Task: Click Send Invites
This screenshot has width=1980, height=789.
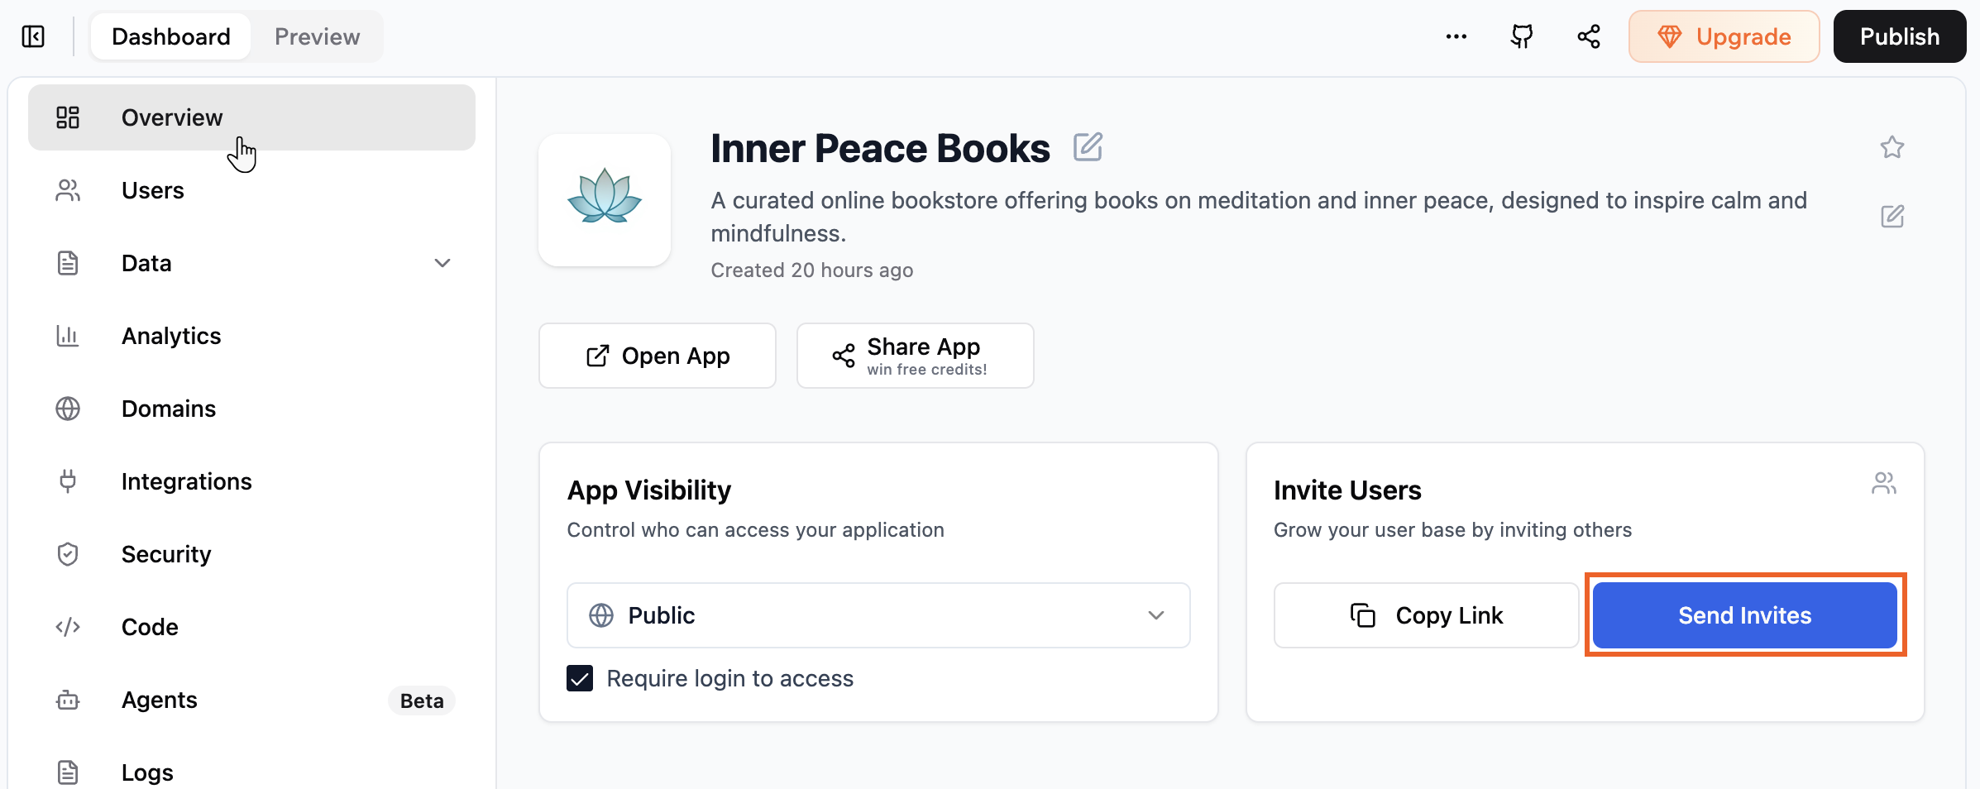Action: tap(1744, 615)
